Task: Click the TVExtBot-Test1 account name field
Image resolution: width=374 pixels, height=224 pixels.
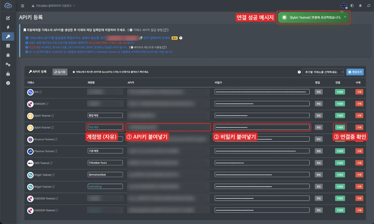Action: click(x=105, y=163)
